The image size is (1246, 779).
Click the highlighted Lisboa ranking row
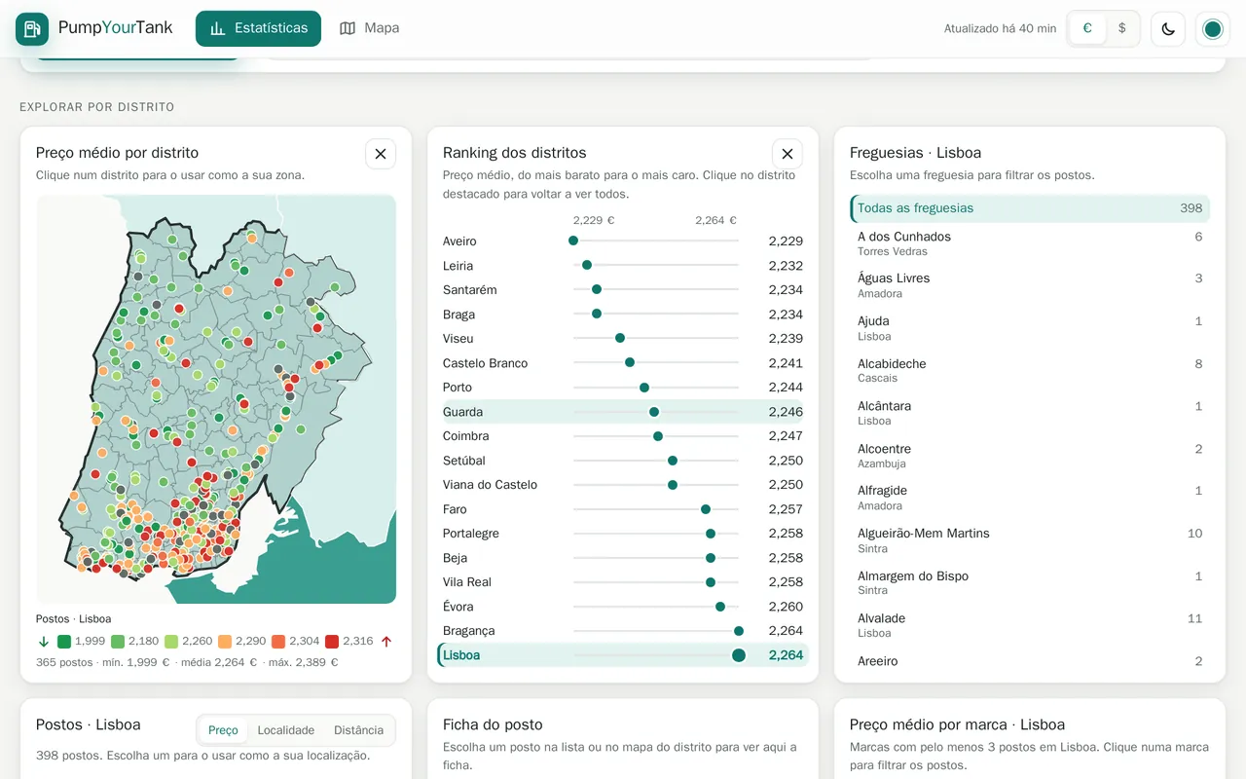coord(623,655)
